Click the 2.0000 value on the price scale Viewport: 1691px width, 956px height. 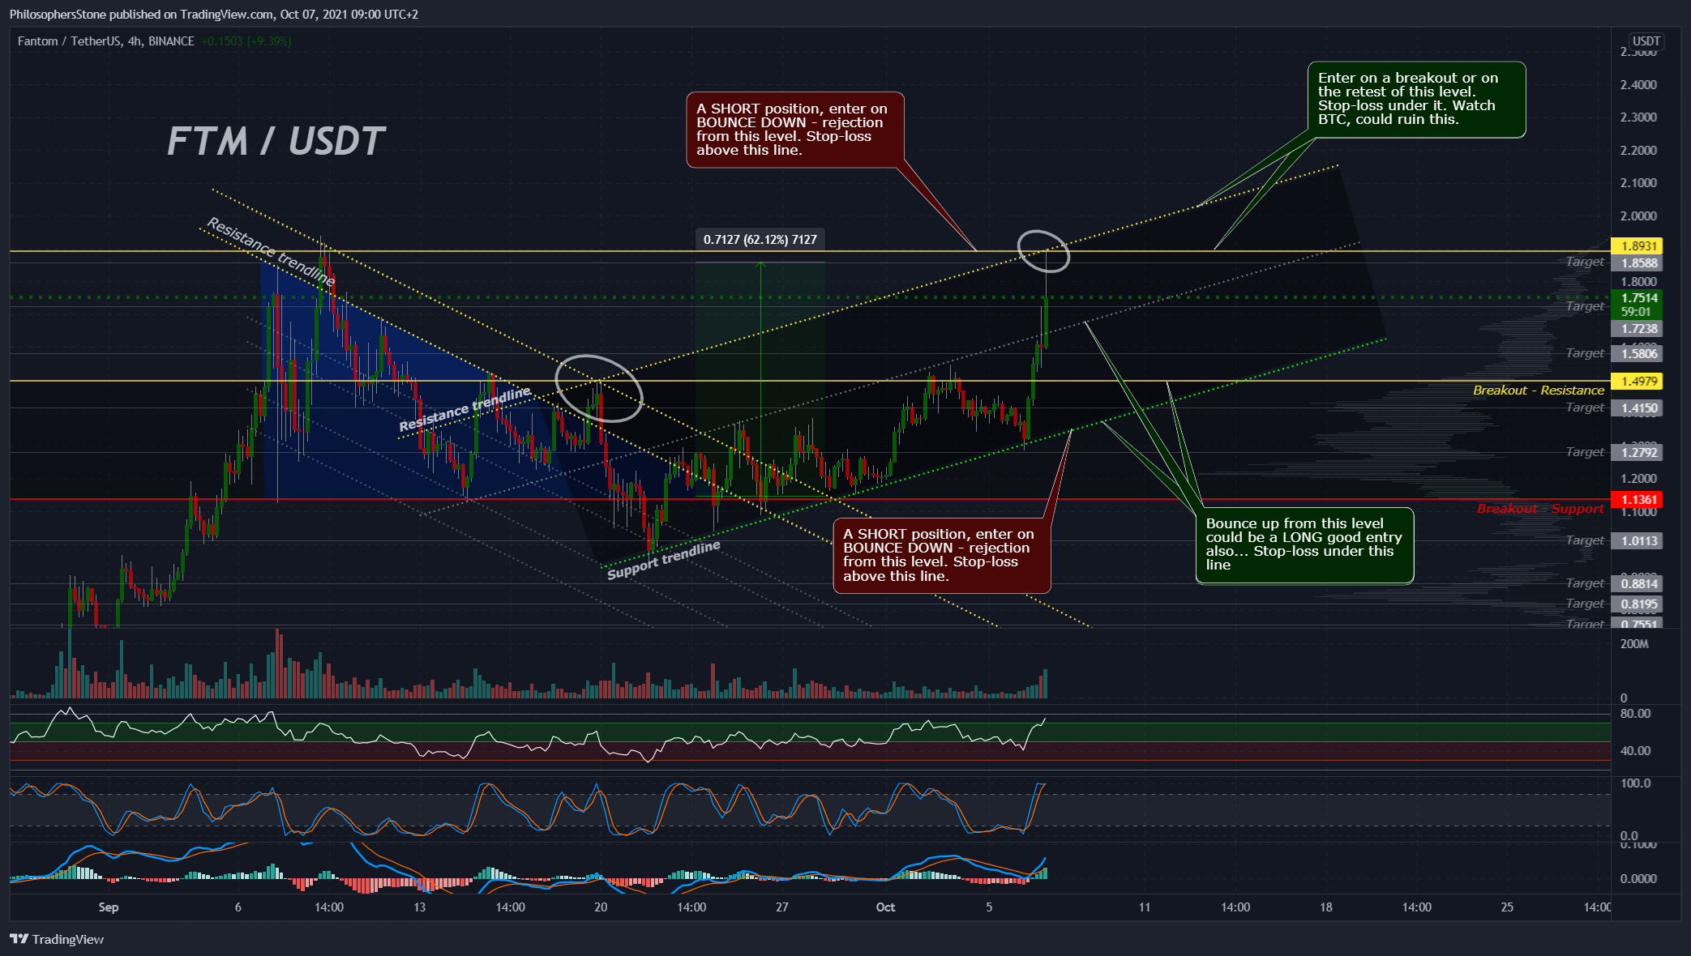click(1638, 216)
